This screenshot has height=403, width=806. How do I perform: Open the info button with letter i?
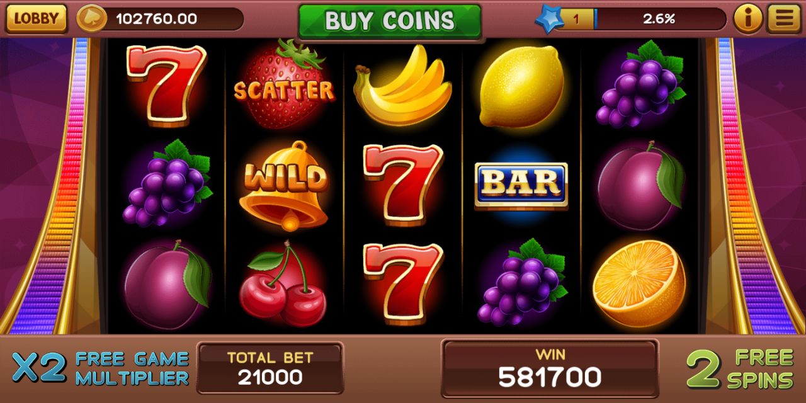click(748, 19)
